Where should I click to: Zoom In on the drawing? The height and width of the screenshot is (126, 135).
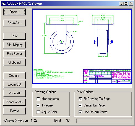point(14,76)
